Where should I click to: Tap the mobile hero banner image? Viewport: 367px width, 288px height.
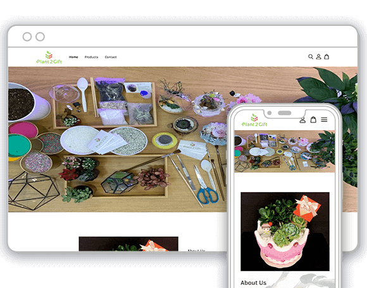285,152
